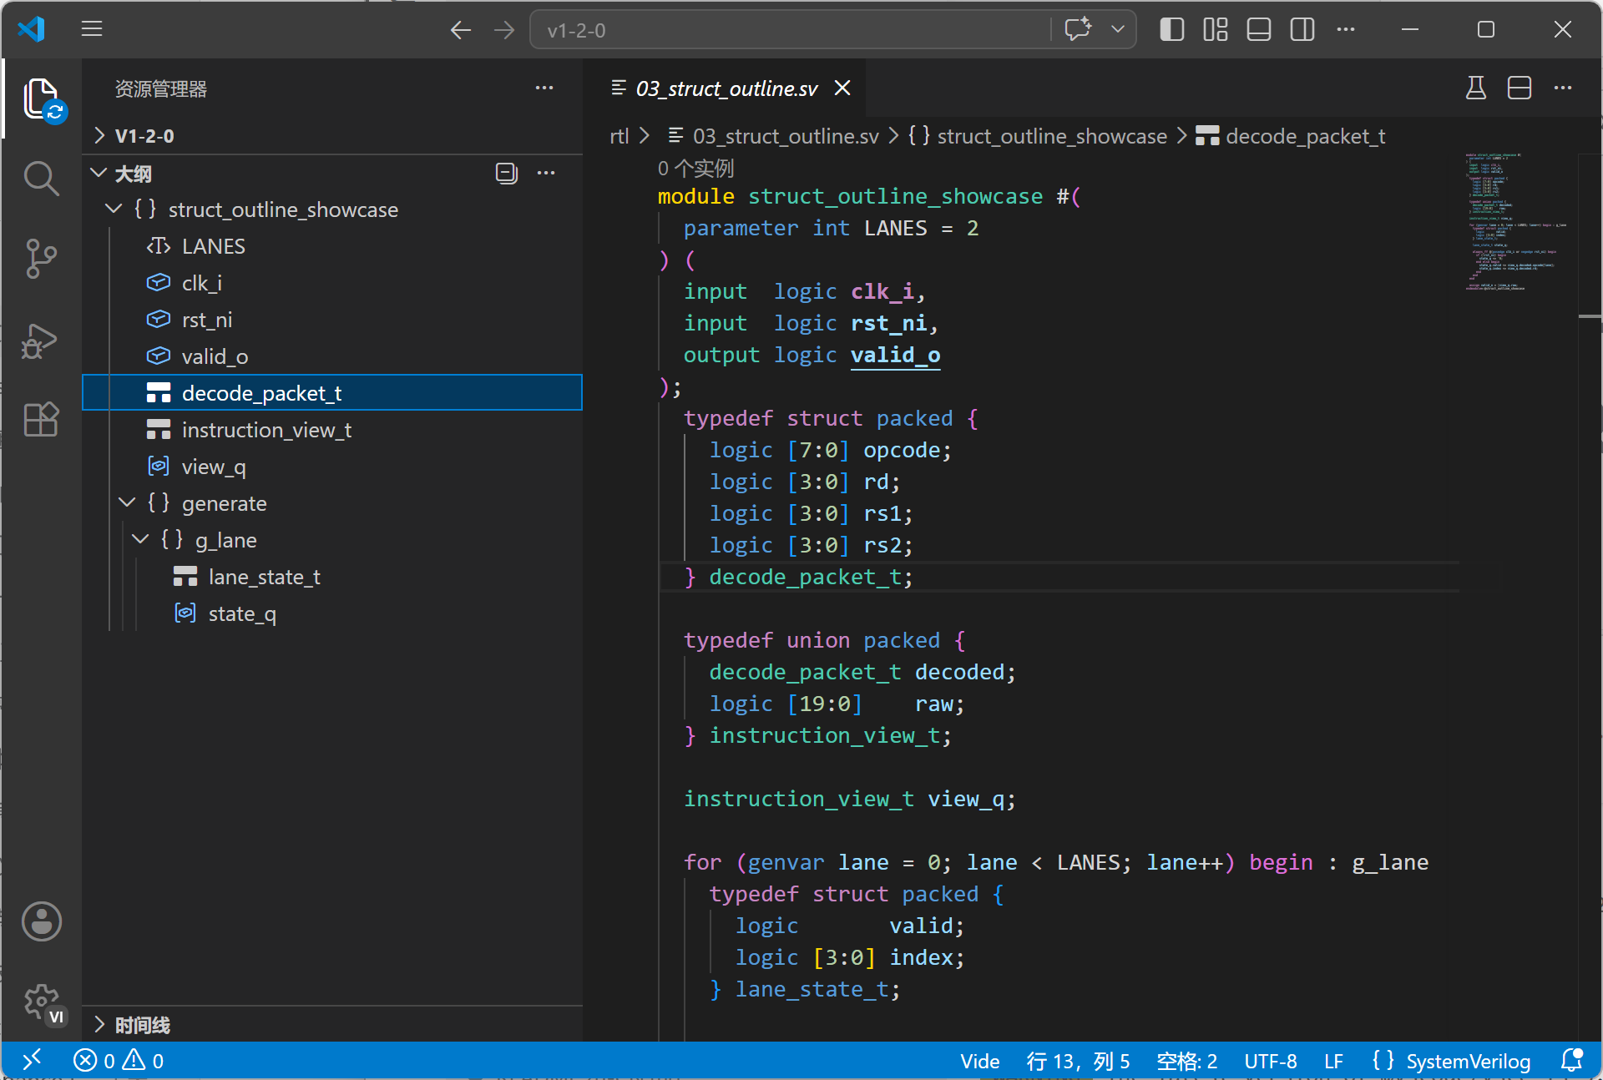The width and height of the screenshot is (1603, 1080).
Task: Change the SystemVerilog language mode
Action: pos(1450,1061)
